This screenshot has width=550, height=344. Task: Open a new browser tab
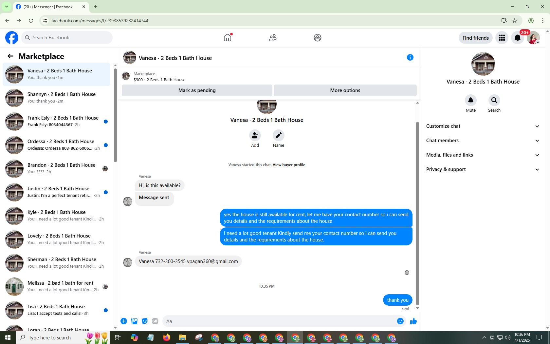pyautogui.click(x=96, y=7)
